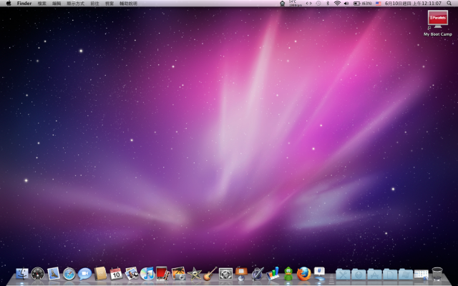This screenshot has height=286, width=458.
Task: Click the double-arrow sync status icon
Action: click(308, 3)
